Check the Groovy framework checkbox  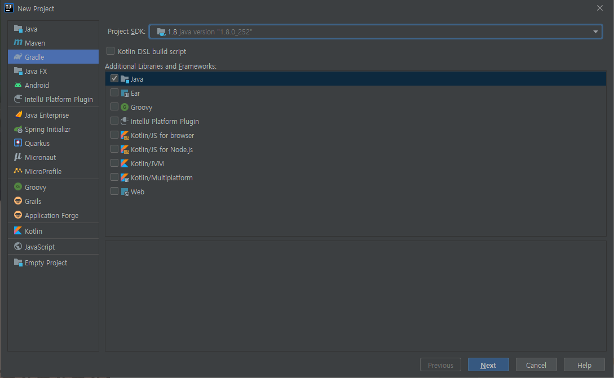[x=114, y=106]
